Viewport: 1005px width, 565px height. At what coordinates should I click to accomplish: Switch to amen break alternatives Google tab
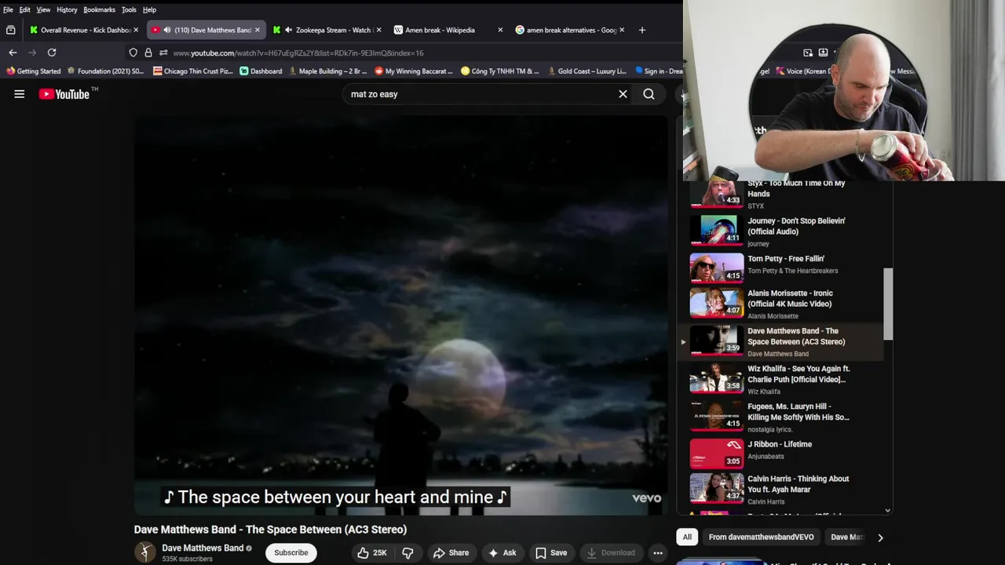pos(569,30)
